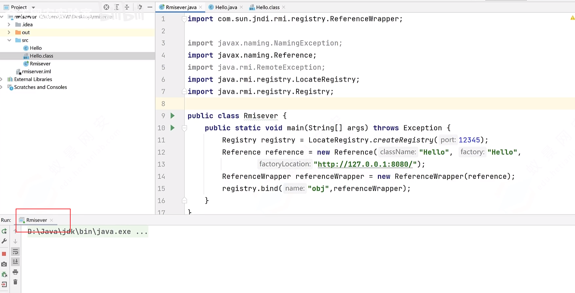
Task: Click line number 13 in gutter
Action: coord(161,164)
